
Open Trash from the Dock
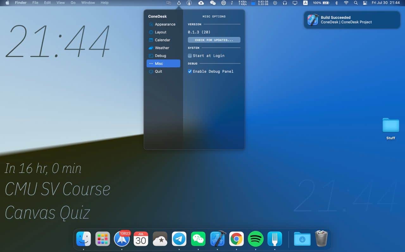[x=321, y=238]
